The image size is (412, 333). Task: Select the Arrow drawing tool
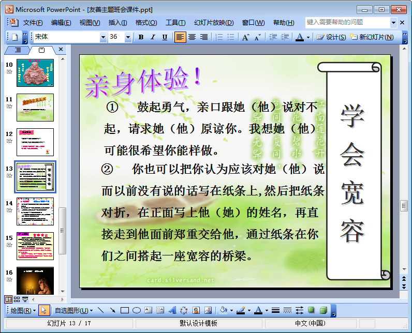113,310
